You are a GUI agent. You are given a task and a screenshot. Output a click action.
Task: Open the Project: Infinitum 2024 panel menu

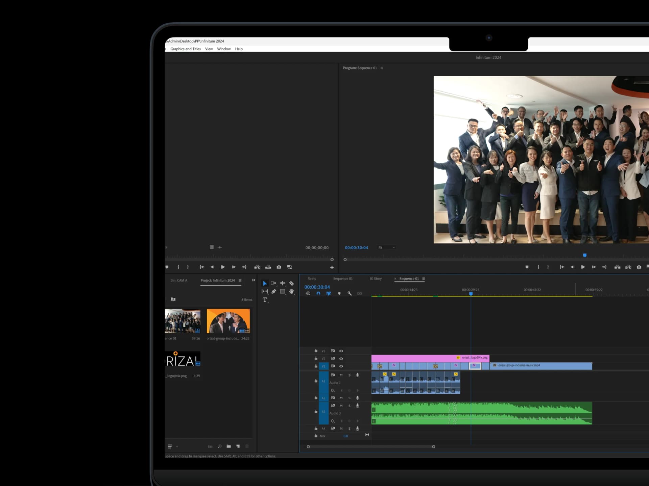(240, 280)
